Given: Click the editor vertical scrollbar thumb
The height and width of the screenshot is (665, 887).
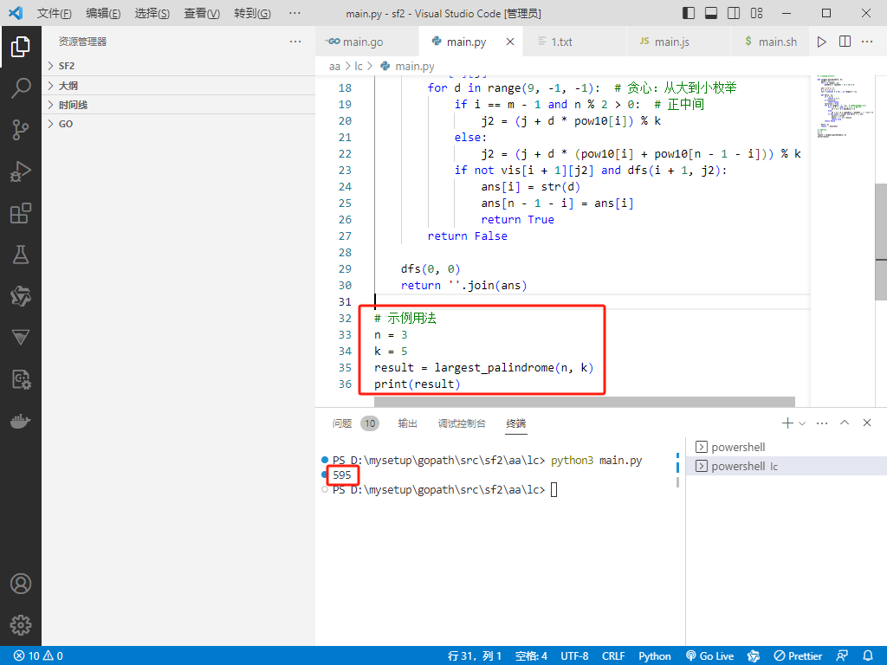Looking at the screenshot, I should (881, 241).
